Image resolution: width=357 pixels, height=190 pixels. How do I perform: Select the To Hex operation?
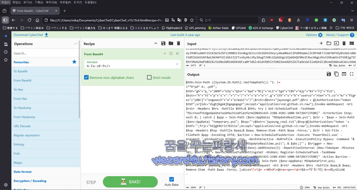pyautogui.click(x=46, y=89)
